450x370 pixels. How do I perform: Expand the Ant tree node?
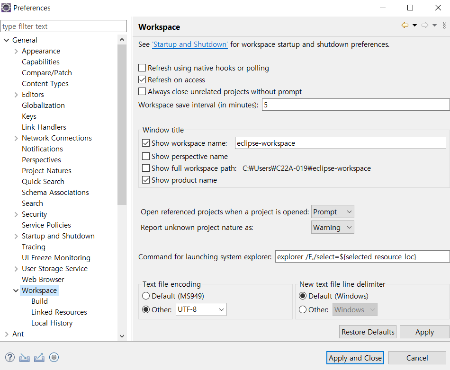point(7,334)
